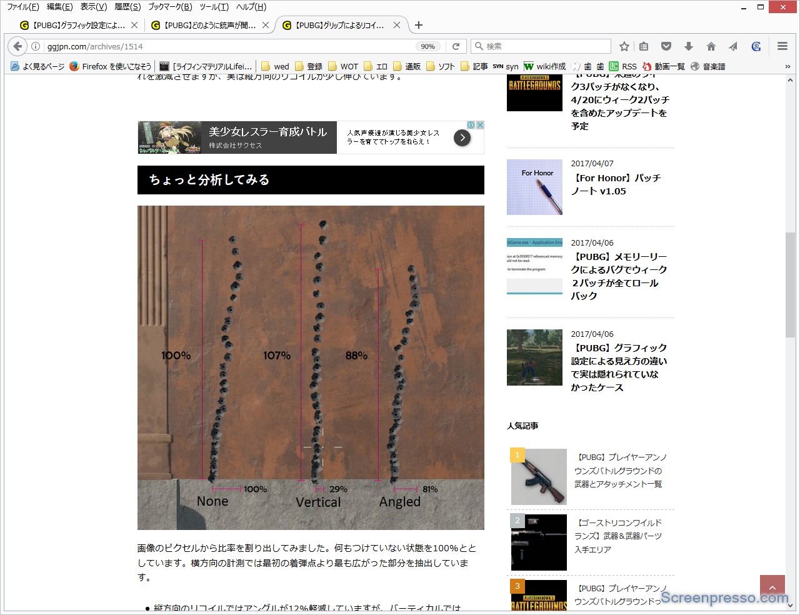The image size is (800, 615).
Task: Click the 90% zoom level indicator
Action: click(x=427, y=46)
